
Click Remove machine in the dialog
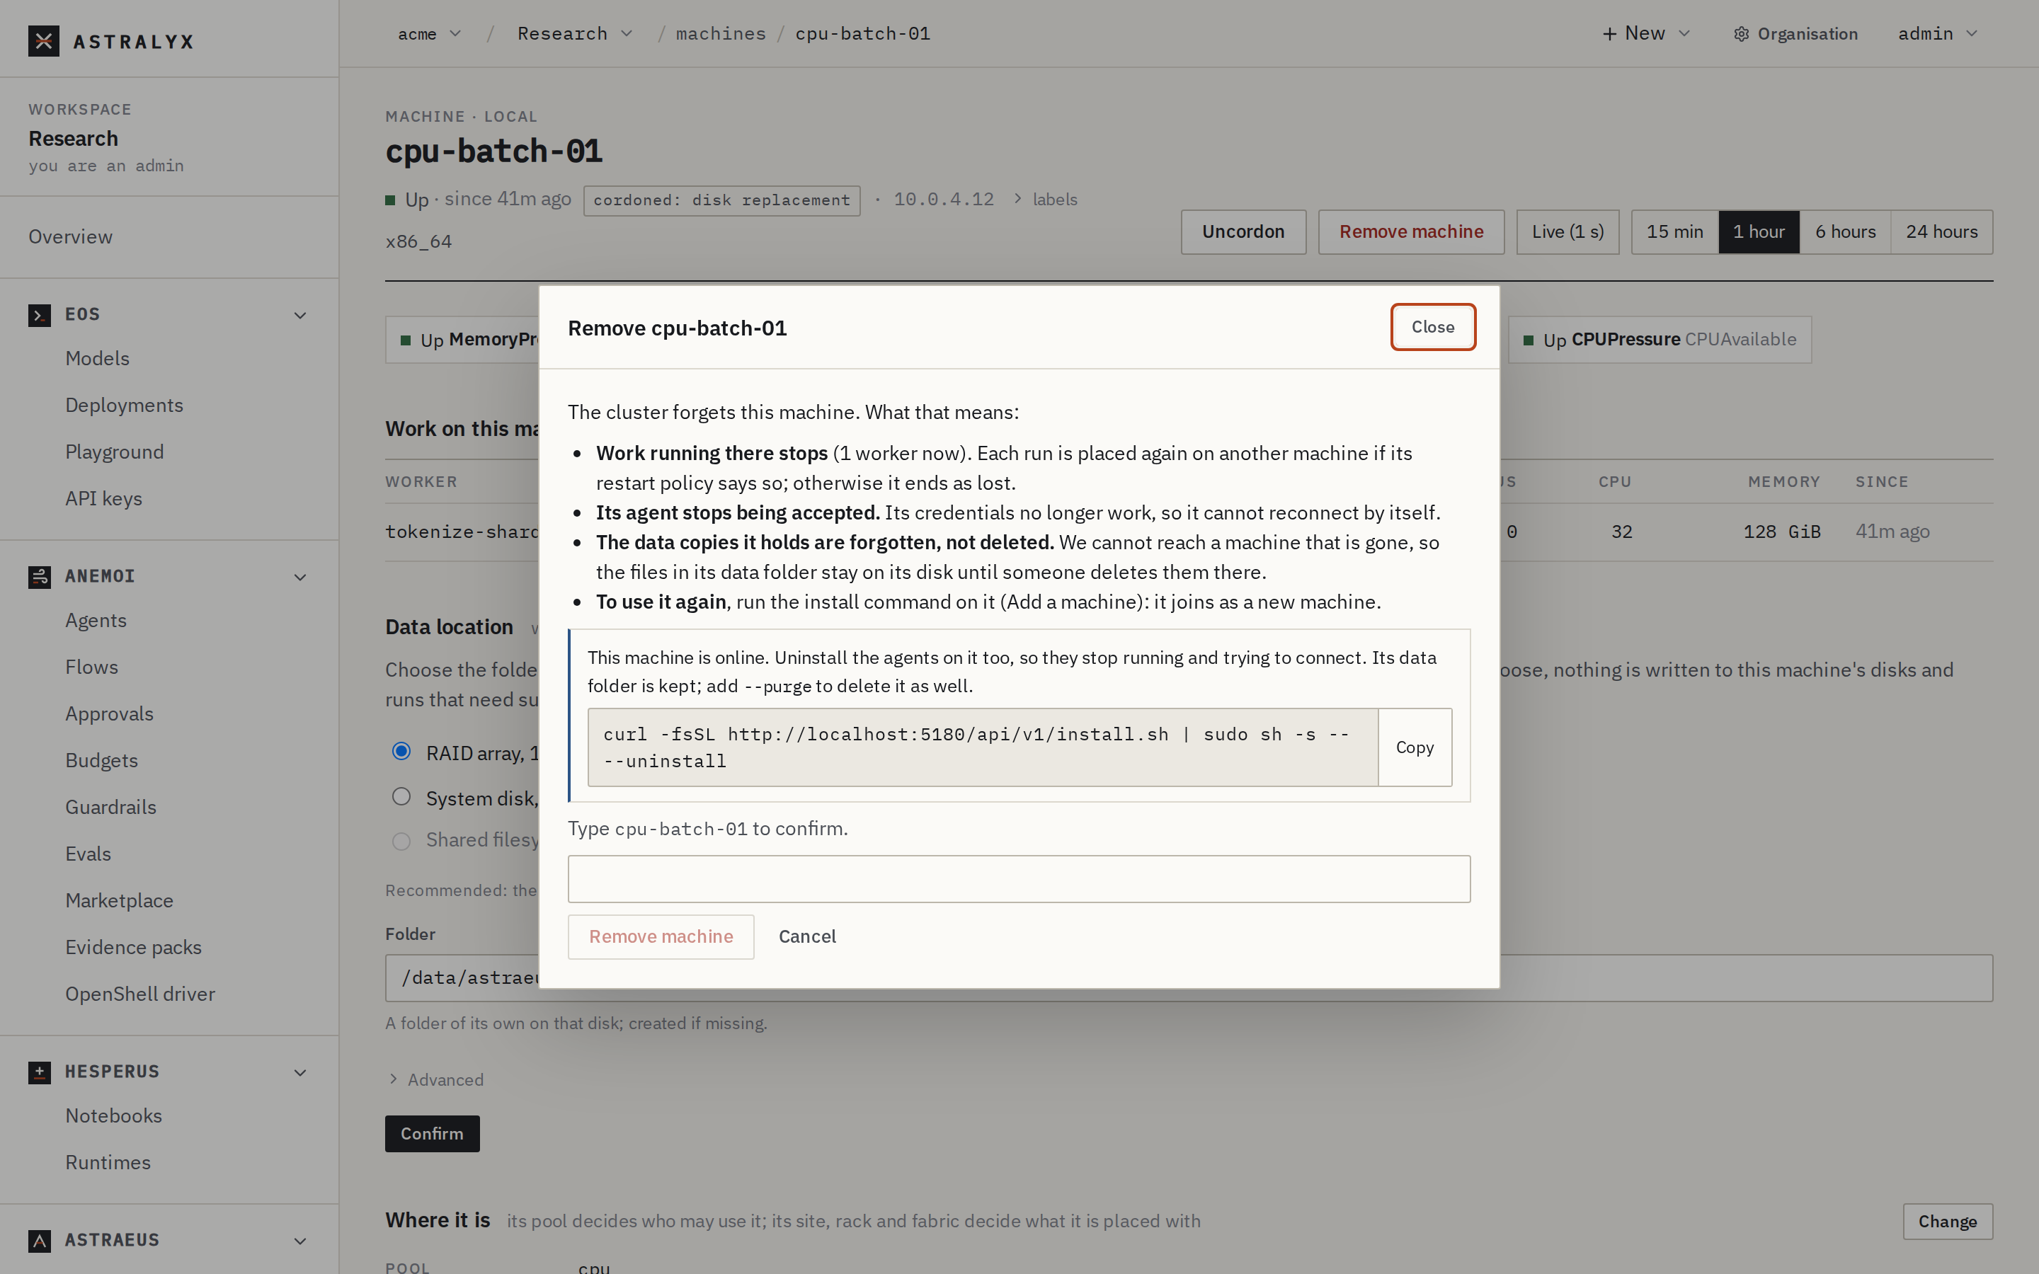[x=661, y=936]
